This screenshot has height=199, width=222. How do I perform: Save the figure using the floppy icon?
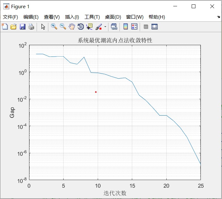click(22, 27)
